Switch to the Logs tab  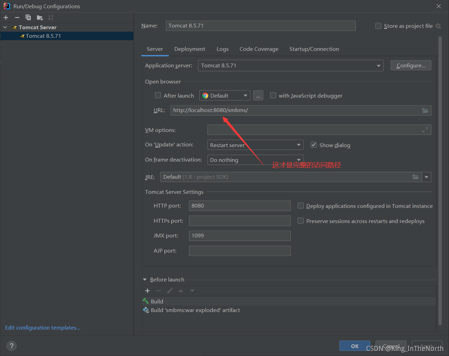pos(222,49)
